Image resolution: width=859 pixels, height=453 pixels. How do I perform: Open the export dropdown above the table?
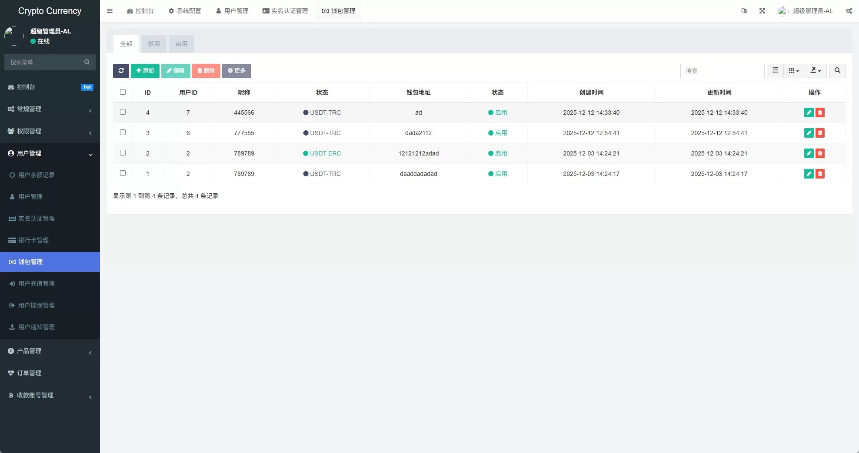(x=815, y=70)
